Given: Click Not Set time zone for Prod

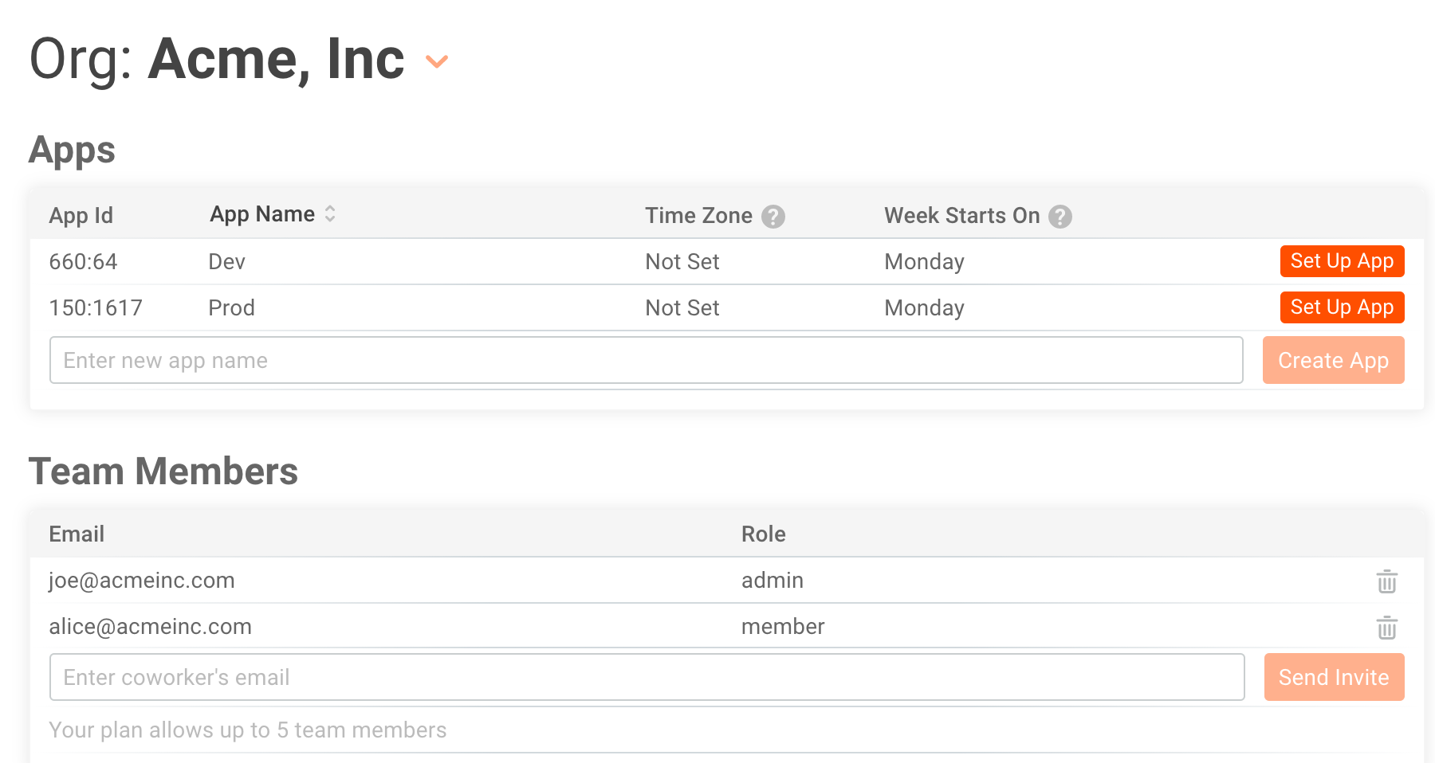Looking at the screenshot, I should click(x=682, y=308).
